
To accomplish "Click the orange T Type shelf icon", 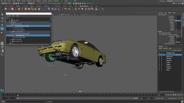I will click(x=22, y=9).
